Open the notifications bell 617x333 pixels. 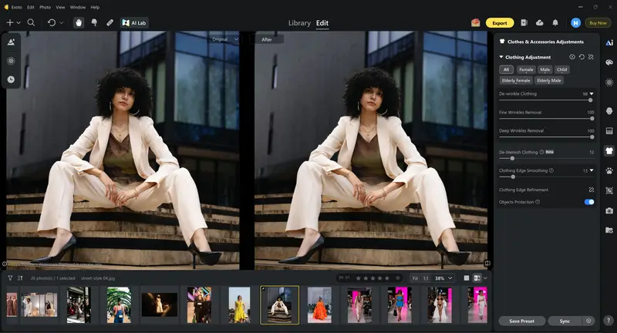coord(555,22)
